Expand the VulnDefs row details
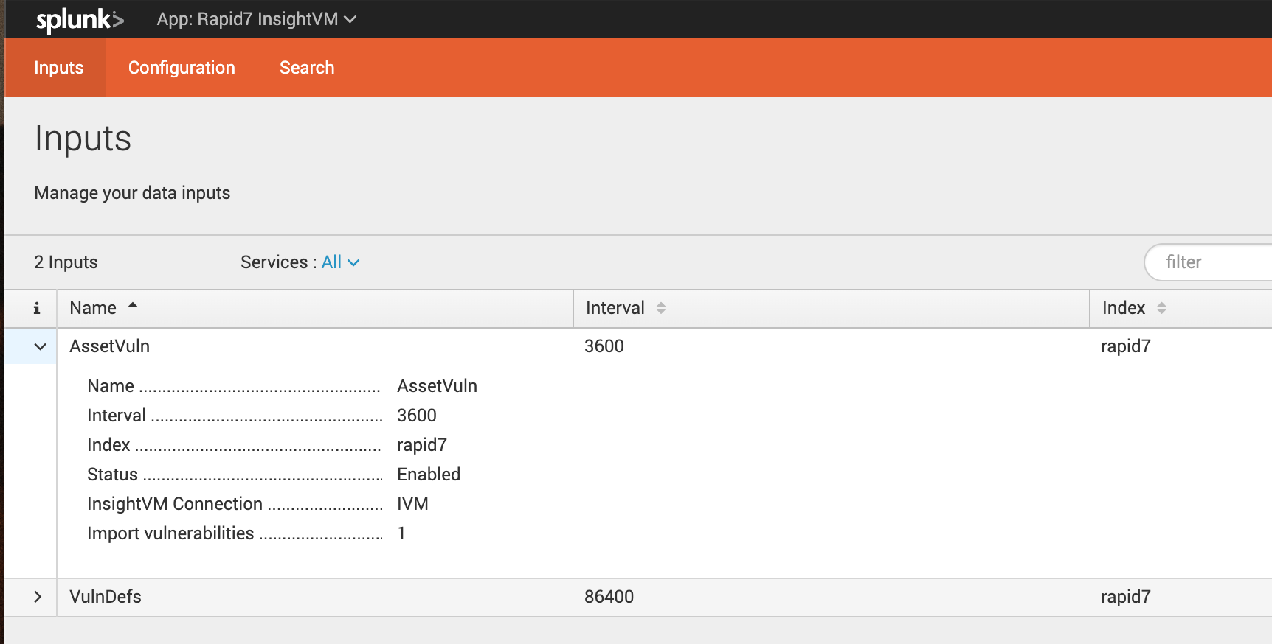Screen dimensions: 1272x644 [38, 597]
